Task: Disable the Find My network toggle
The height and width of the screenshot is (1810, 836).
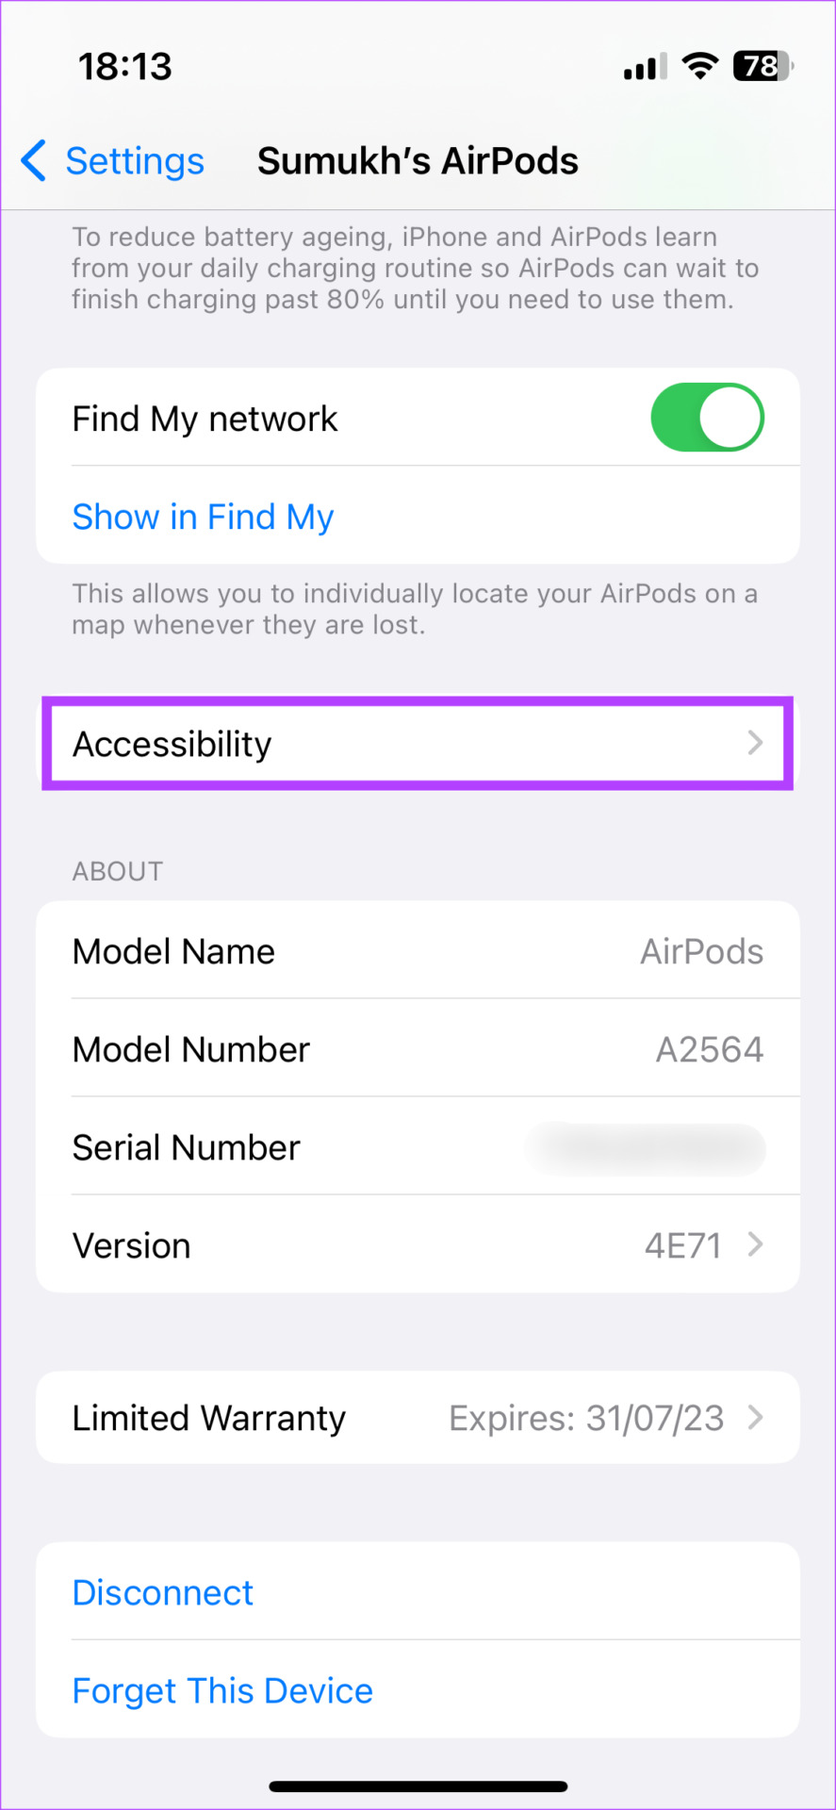Action: tap(707, 418)
